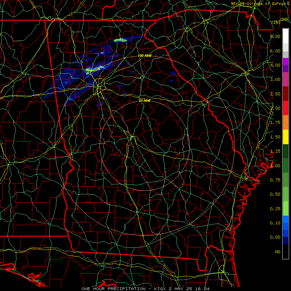
Task: Select the 2.50 legend value
Action: click(275, 94)
